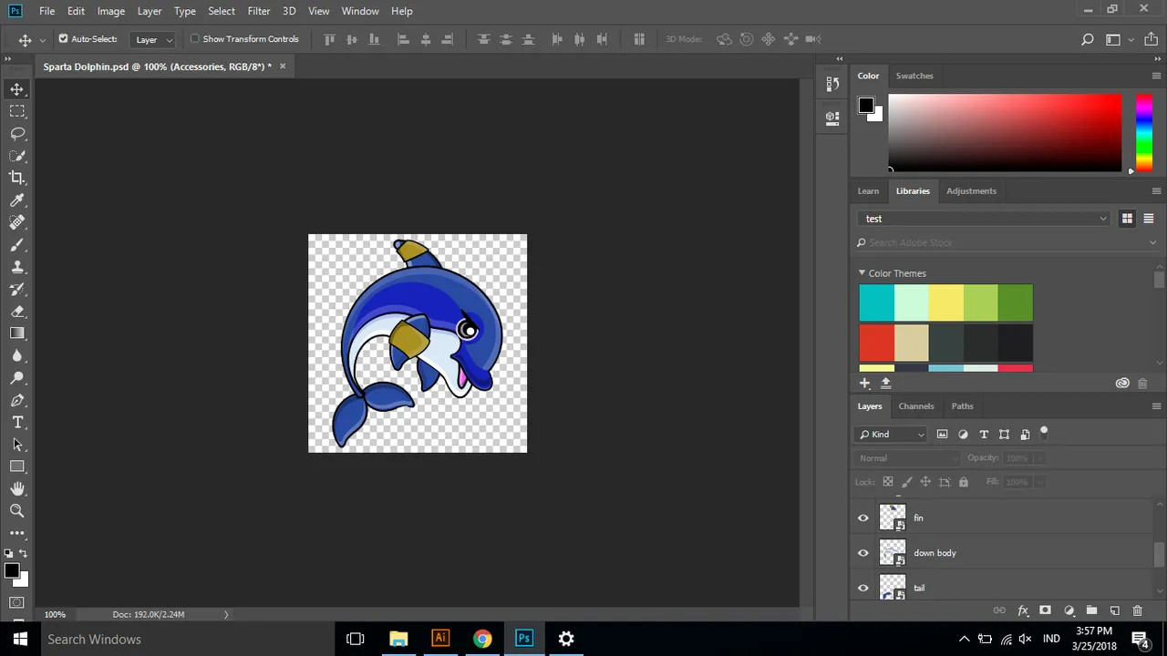This screenshot has width=1167, height=656.
Task: Enable Show Transform Controls checkbox
Action: tap(194, 39)
